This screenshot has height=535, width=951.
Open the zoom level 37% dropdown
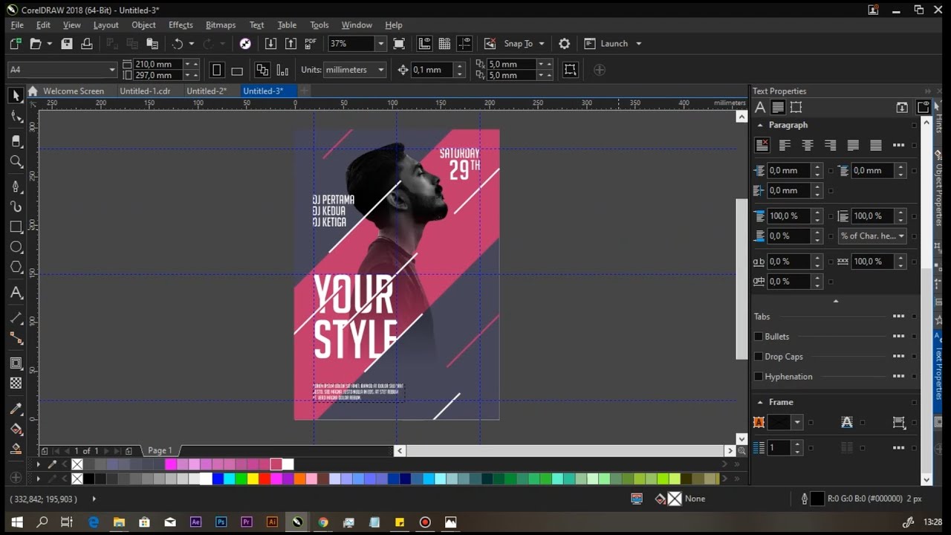(x=381, y=44)
